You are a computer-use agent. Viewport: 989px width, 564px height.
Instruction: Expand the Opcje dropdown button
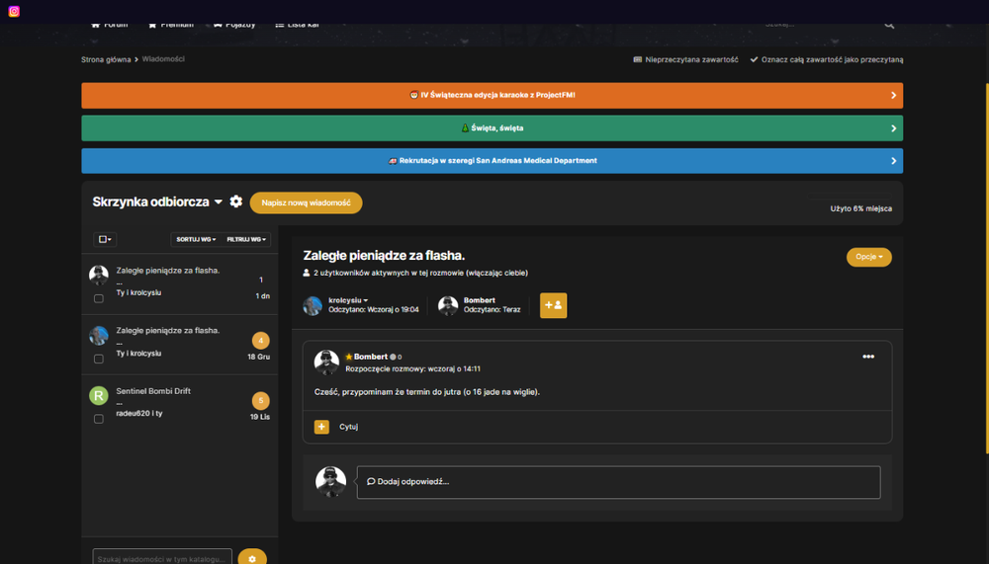(x=868, y=257)
